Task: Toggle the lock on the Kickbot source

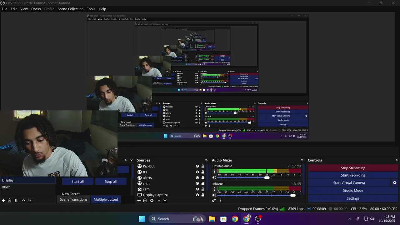Action: (x=203, y=166)
